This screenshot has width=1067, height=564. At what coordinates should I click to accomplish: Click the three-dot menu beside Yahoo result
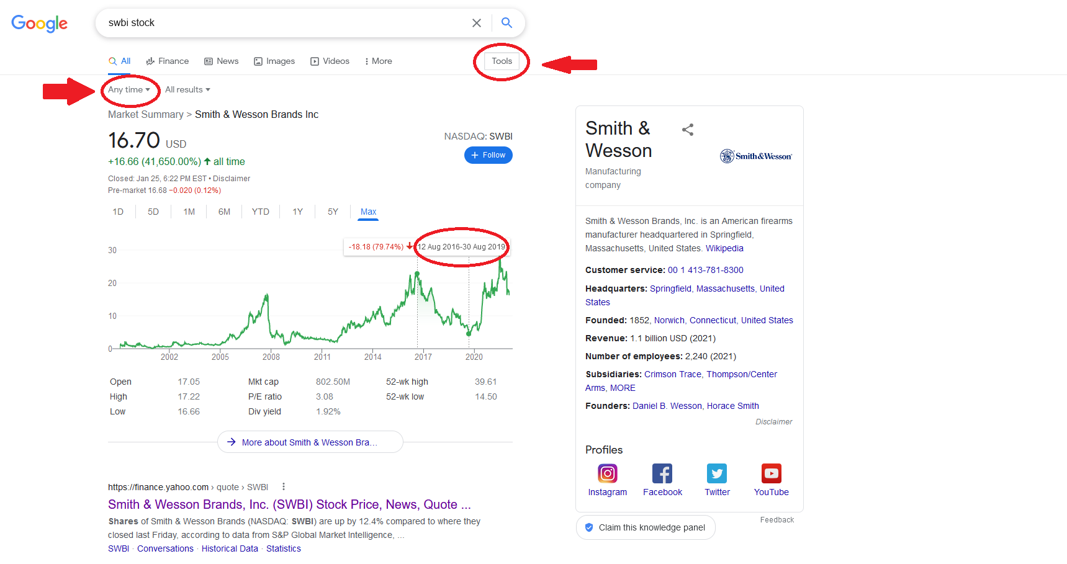tap(284, 487)
